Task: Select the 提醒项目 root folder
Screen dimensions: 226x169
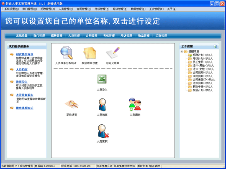Action: tap(194, 51)
